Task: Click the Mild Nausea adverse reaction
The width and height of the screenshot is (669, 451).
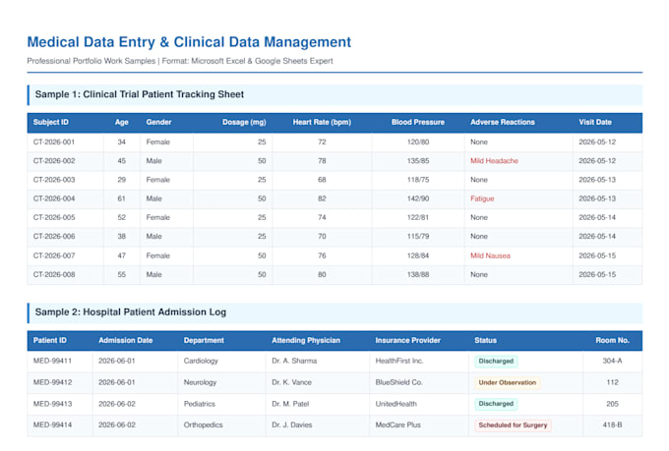Action: [x=490, y=255]
